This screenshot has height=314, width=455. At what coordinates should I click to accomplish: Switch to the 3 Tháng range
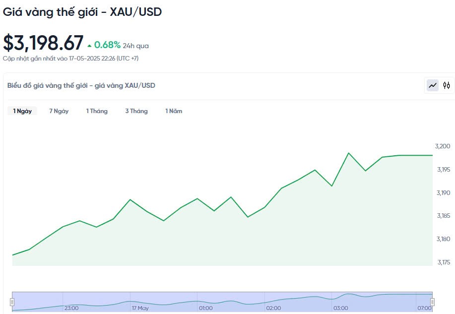tap(136, 111)
